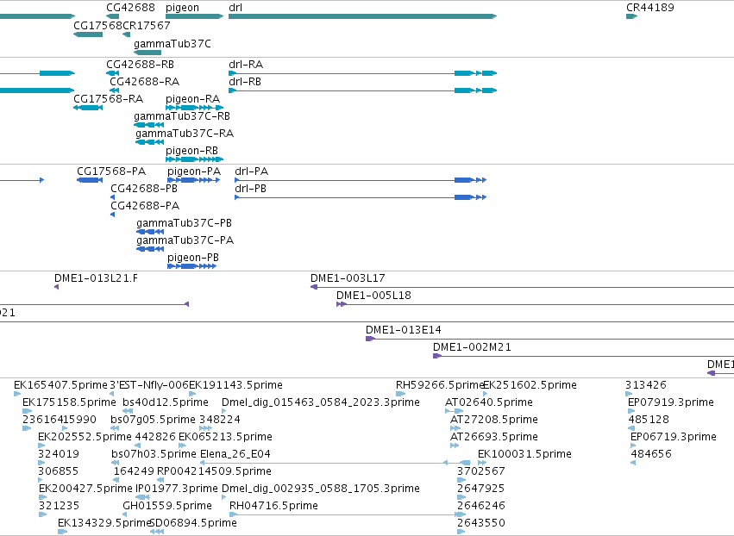Click feature 2643550 label
Screen dimensions: 734x536
(x=481, y=523)
